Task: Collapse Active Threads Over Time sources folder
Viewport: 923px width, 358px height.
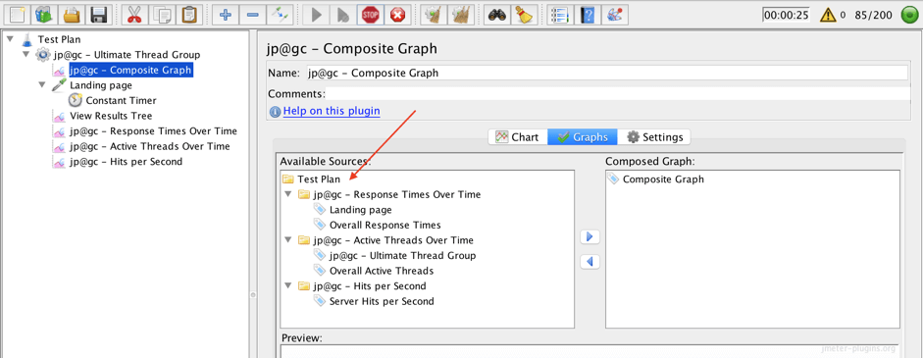Action: 288,240
